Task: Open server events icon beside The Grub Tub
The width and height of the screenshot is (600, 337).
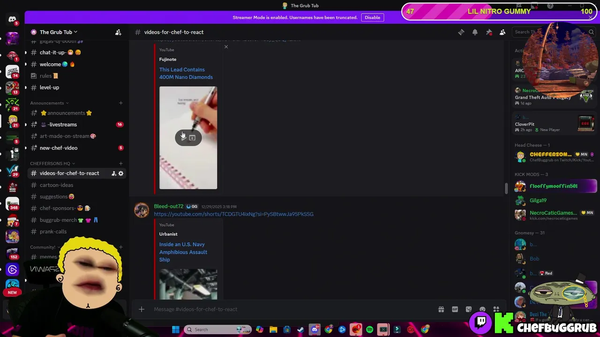Action: [118, 32]
